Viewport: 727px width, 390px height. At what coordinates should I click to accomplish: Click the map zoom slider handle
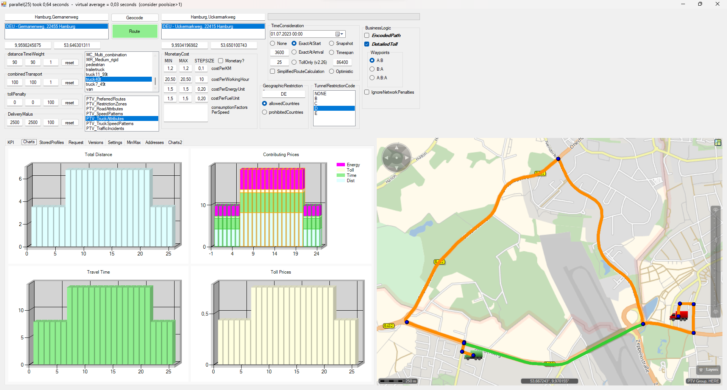pyautogui.click(x=715, y=240)
